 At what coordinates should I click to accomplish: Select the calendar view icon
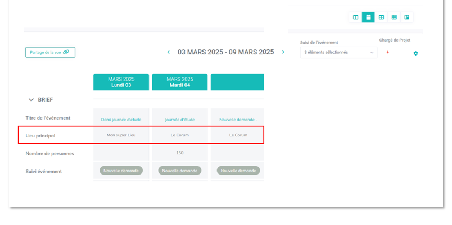(x=368, y=17)
